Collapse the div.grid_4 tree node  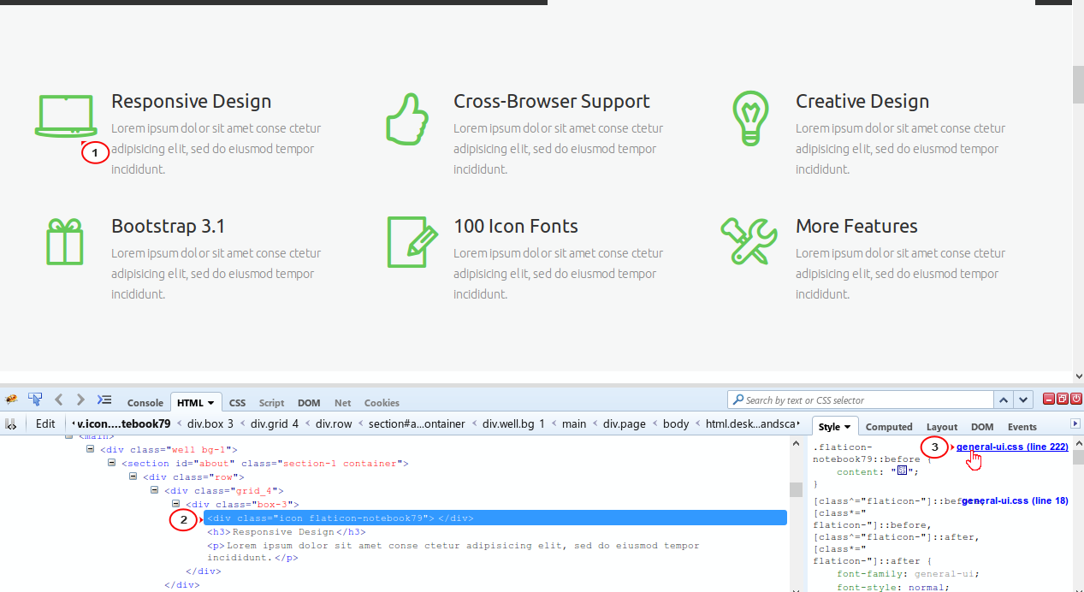point(154,489)
